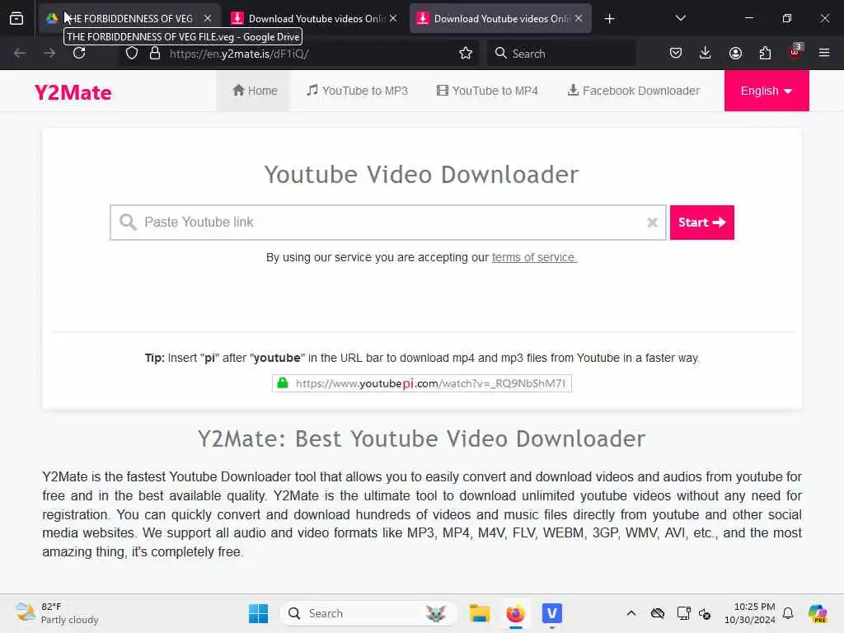844x633 pixels.
Task: Save page to Pocket
Action: coord(676,54)
